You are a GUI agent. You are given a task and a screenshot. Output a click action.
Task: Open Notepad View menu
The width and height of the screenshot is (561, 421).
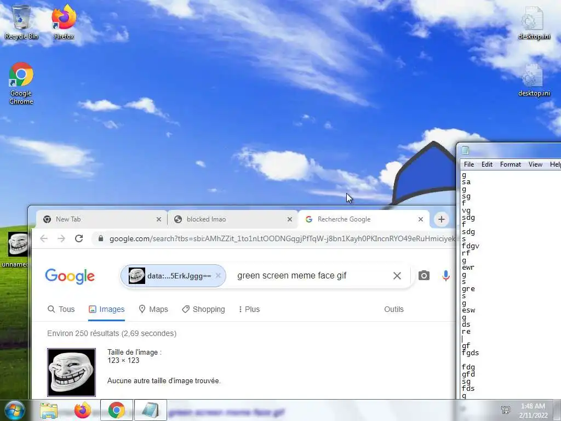pos(536,164)
